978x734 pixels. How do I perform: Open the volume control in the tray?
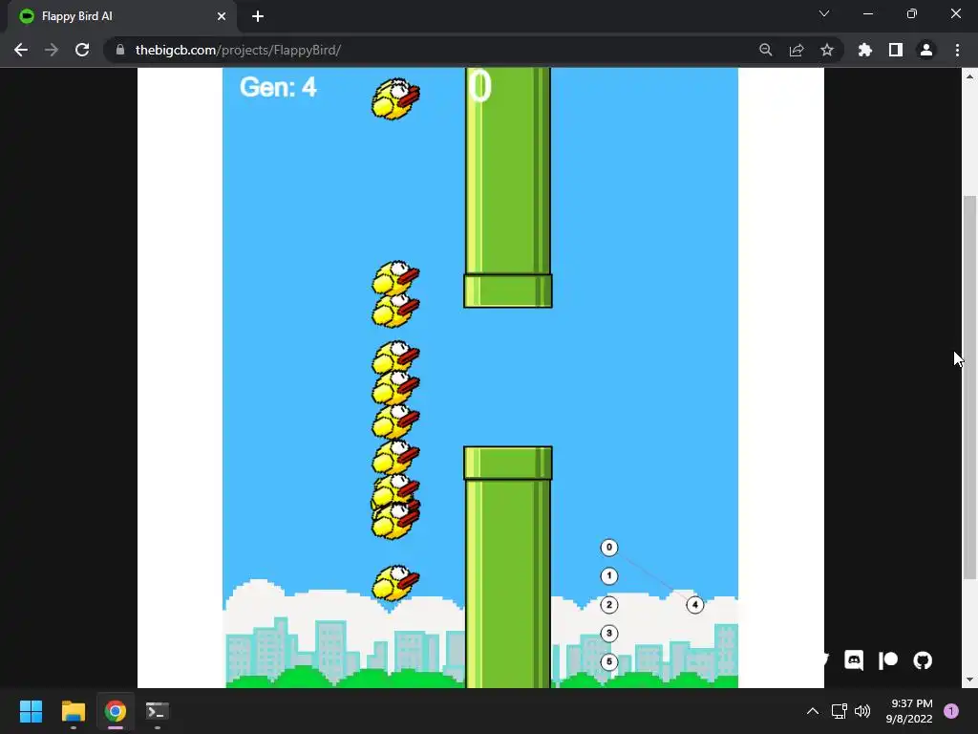pyautogui.click(x=862, y=711)
